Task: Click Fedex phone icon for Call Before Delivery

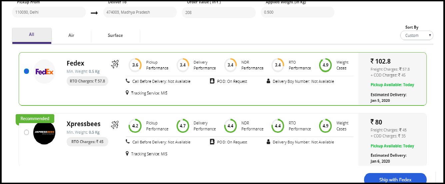Action: click(x=128, y=81)
